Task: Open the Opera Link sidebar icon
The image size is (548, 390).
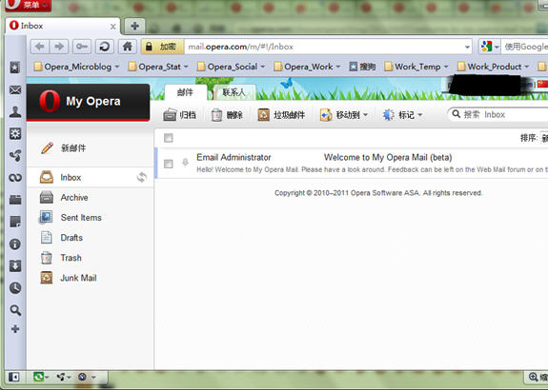Action: point(15,178)
